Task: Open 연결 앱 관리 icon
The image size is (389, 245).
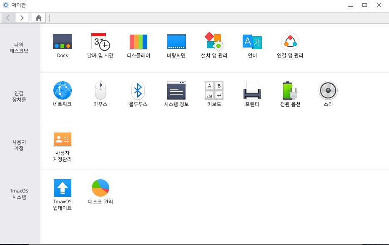Action: tap(290, 42)
